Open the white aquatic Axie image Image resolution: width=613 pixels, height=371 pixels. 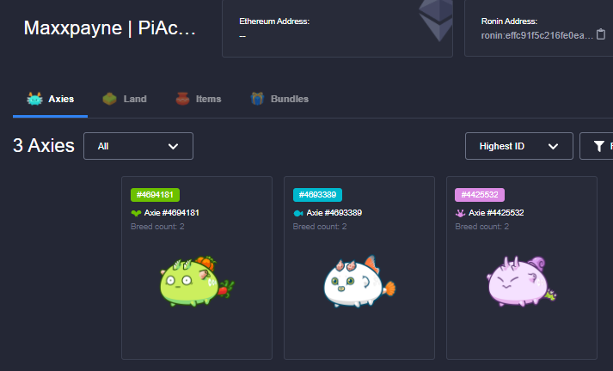(x=359, y=281)
